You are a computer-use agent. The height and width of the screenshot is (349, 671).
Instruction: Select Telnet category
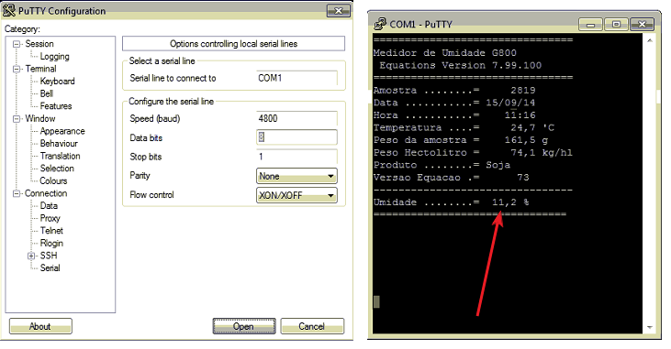(x=51, y=231)
